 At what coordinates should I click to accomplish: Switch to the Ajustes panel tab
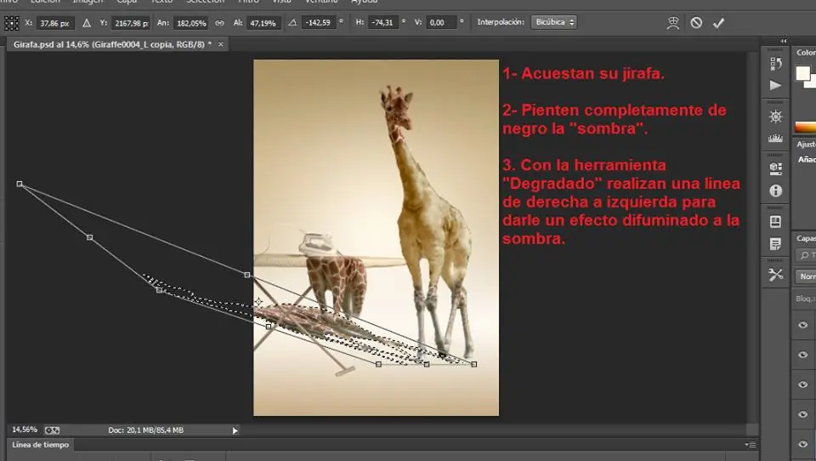806,145
